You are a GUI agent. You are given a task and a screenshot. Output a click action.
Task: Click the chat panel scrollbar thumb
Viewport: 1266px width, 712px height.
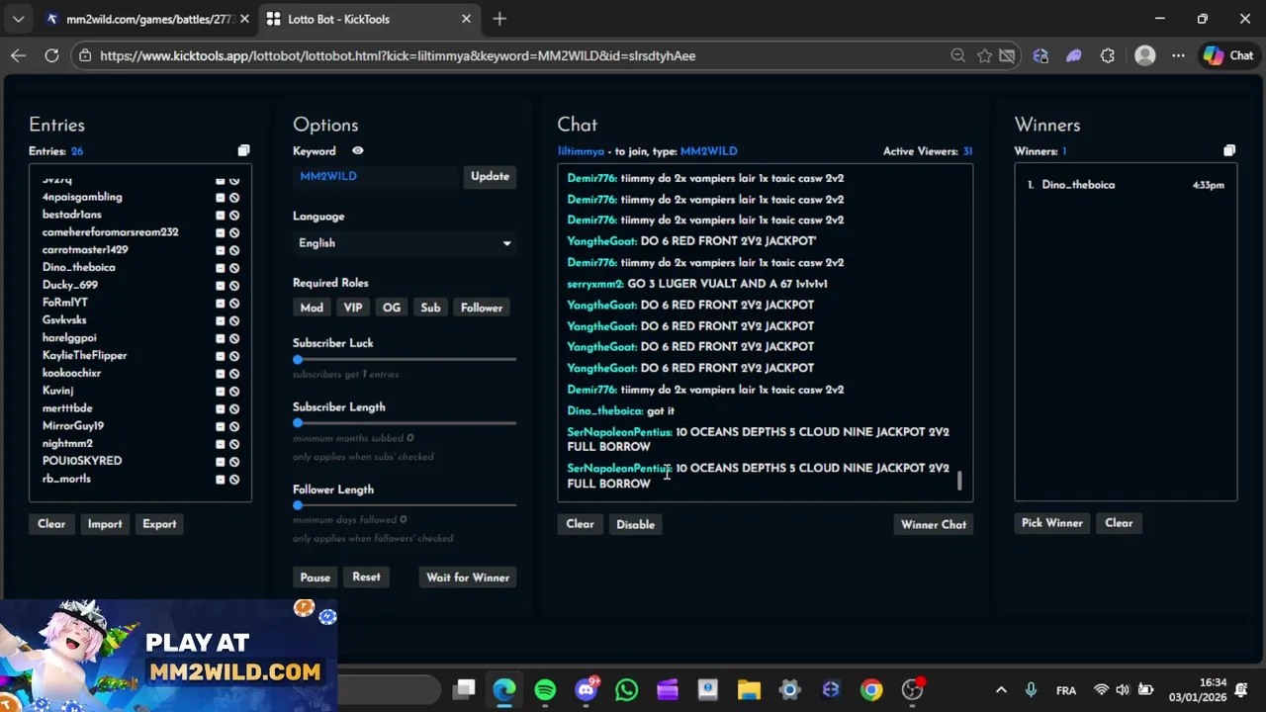click(x=959, y=482)
